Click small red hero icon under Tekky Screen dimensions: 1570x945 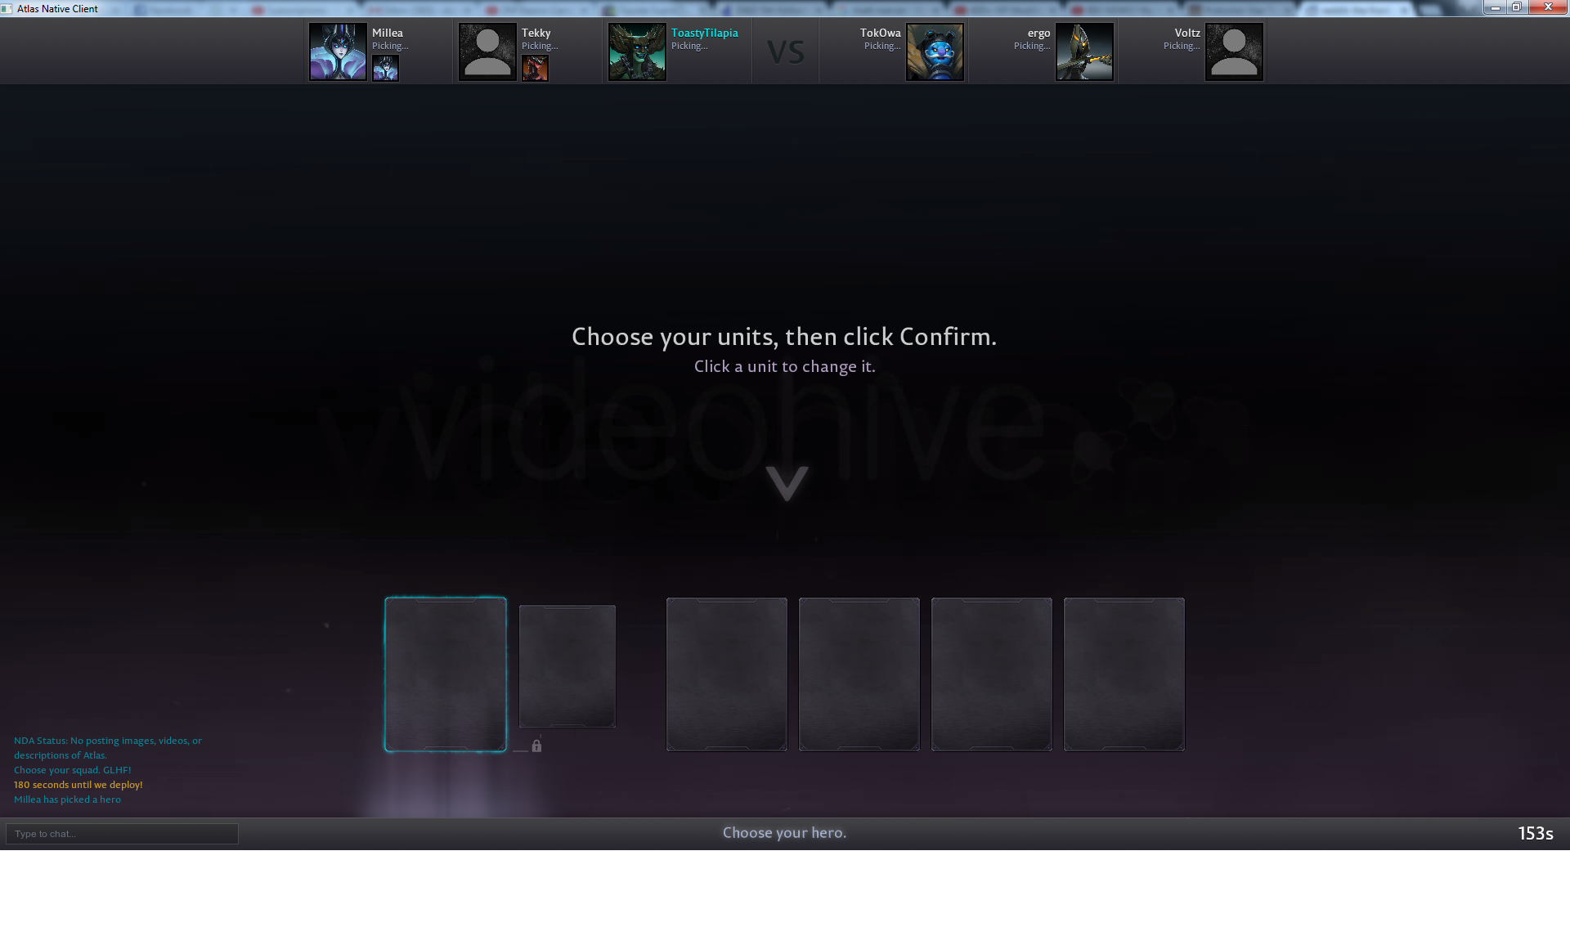[x=535, y=69]
